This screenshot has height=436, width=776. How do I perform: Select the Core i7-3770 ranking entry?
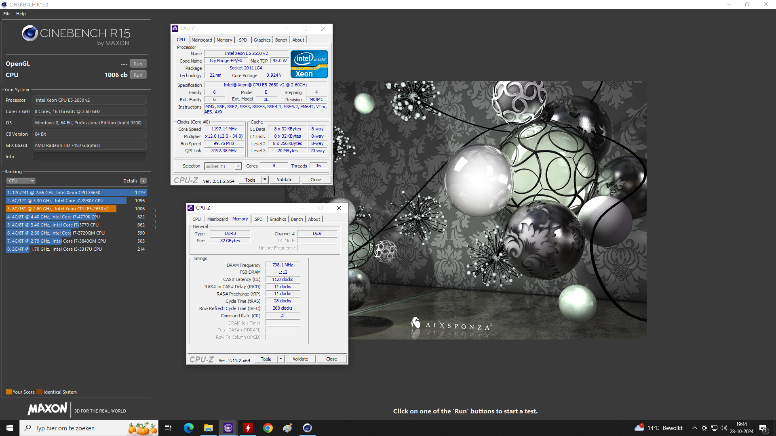76,225
